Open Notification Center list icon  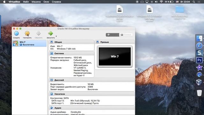pos(199,2)
